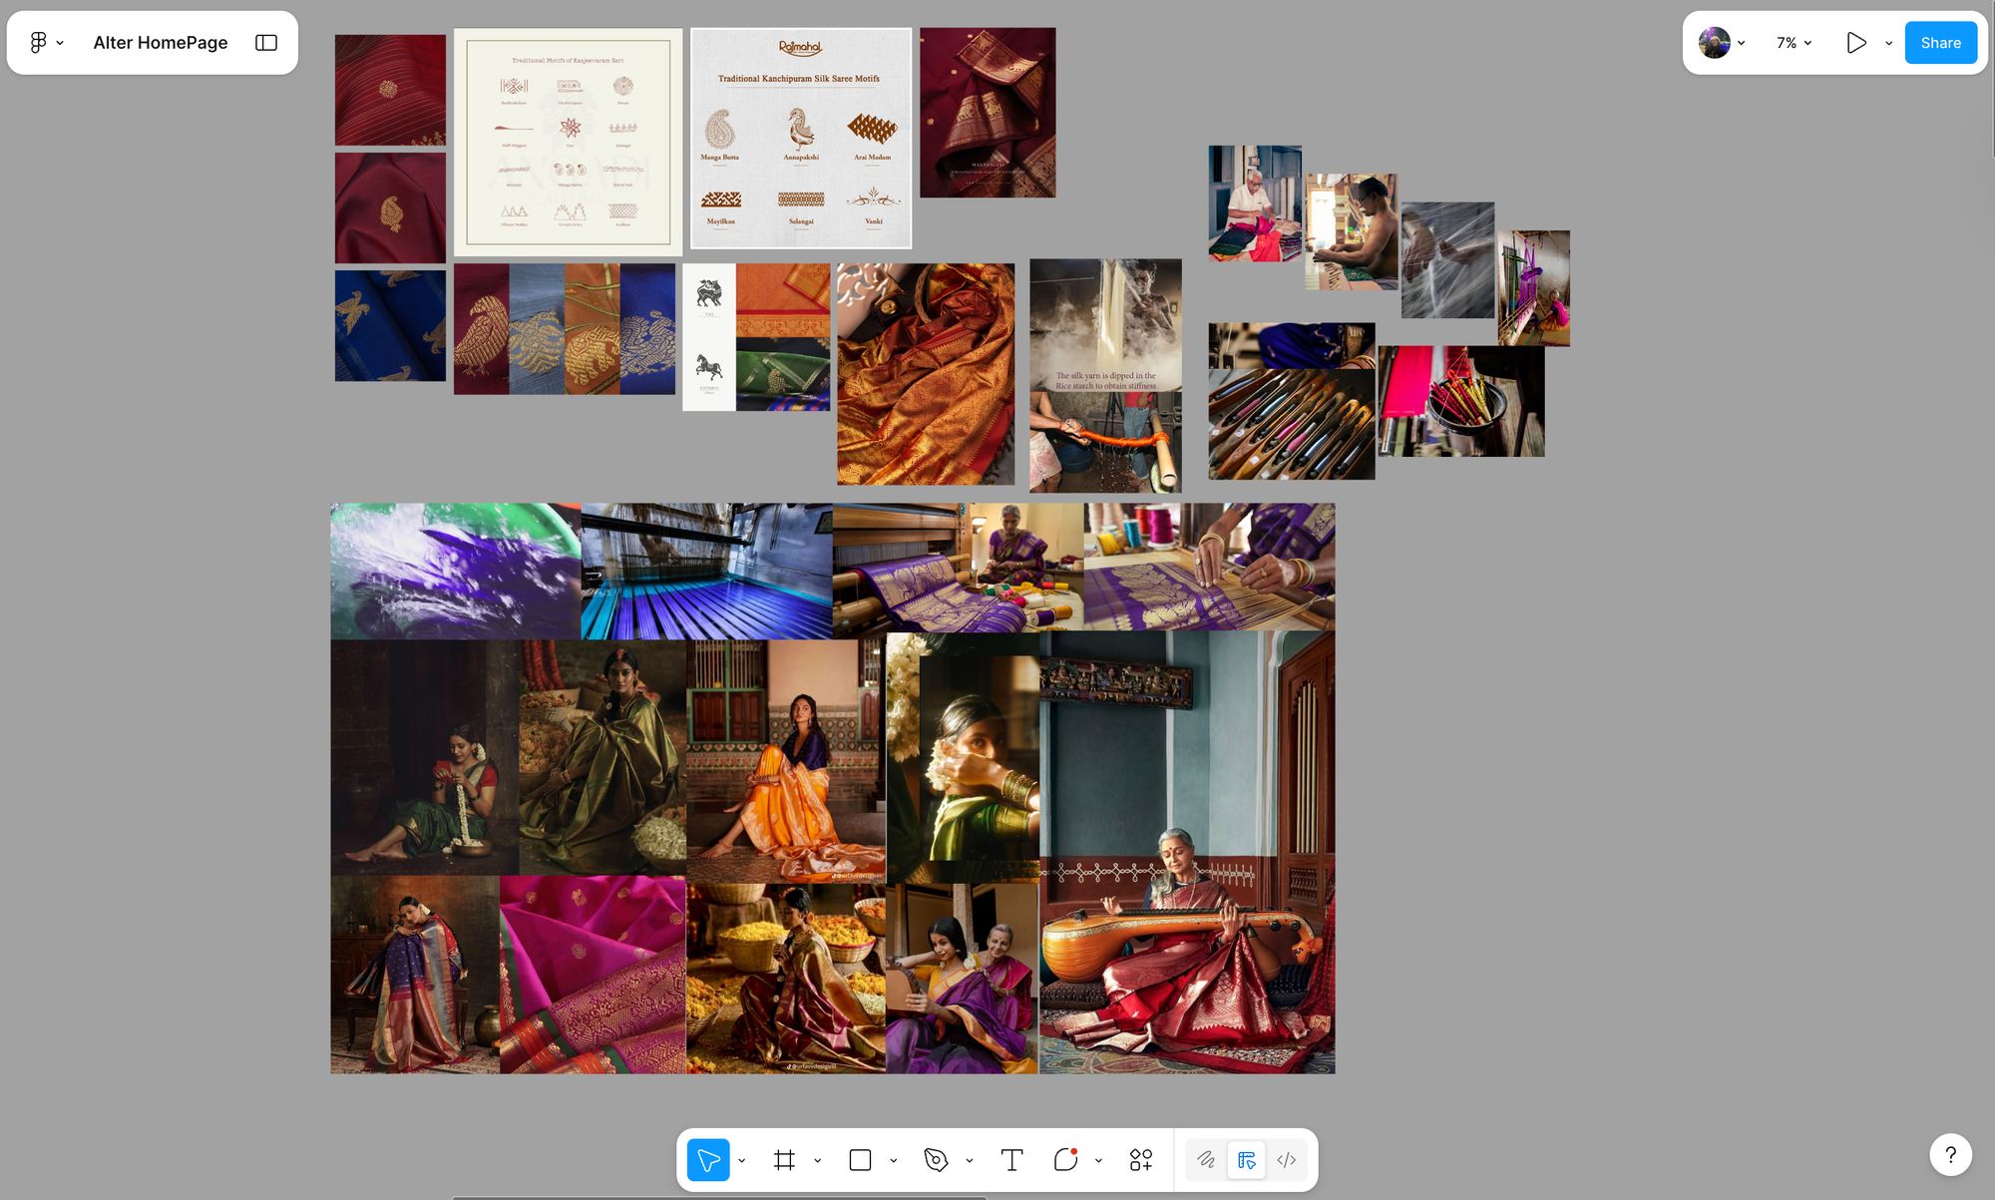Expand present options chevron beside play
This screenshot has width=1995, height=1200.
tap(1888, 44)
